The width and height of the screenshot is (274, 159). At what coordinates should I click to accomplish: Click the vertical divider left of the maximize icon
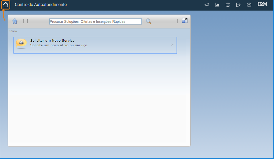(178, 21)
